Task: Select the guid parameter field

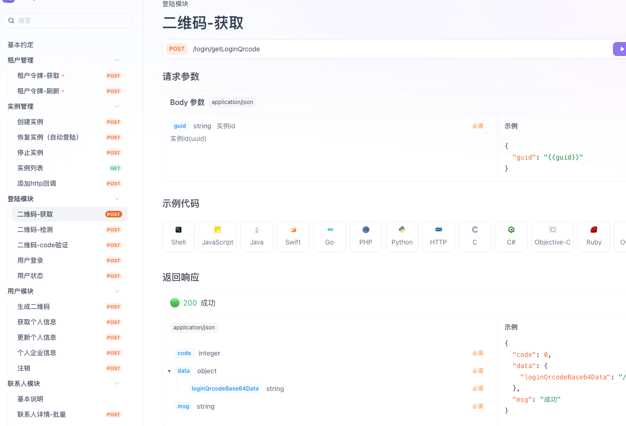Action: point(179,126)
